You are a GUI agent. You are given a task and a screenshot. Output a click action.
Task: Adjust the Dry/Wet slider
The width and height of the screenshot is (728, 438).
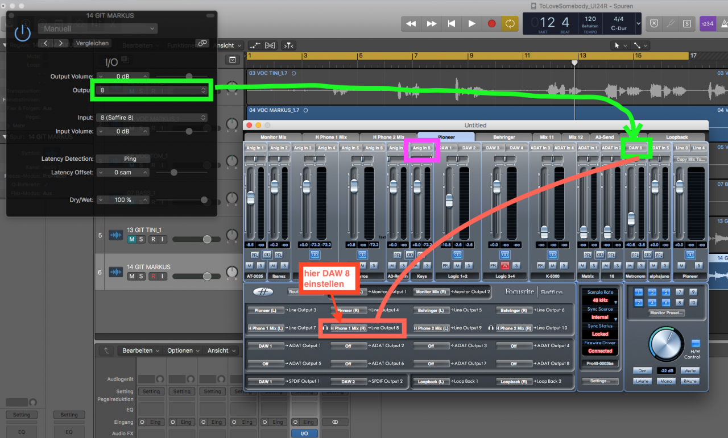coord(181,200)
